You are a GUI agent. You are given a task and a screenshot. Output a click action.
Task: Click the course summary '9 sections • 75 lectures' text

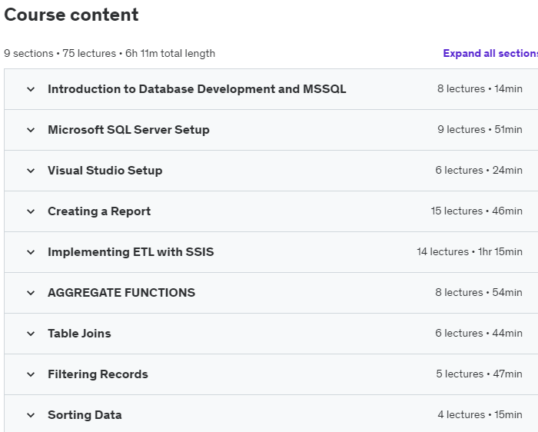point(60,54)
